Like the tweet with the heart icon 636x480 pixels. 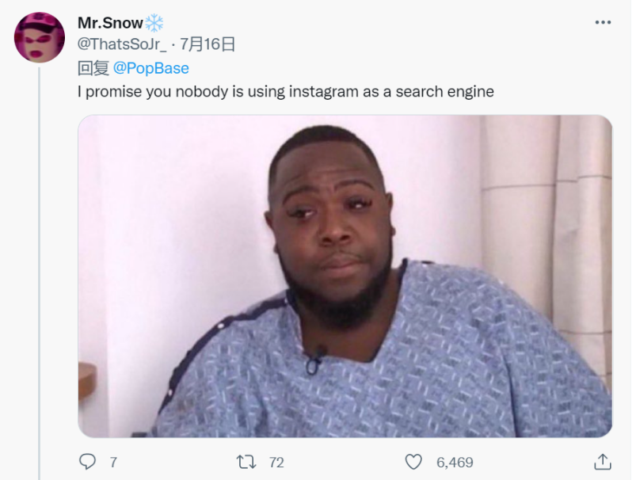413,462
